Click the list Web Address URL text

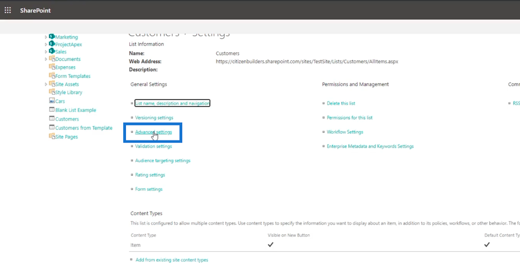pyautogui.click(x=307, y=62)
